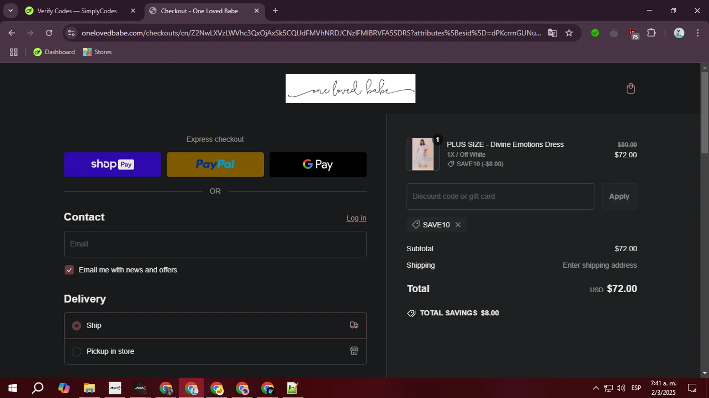The width and height of the screenshot is (709, 398).
Task: Change the ESP input language
Action: coord(636,388)
